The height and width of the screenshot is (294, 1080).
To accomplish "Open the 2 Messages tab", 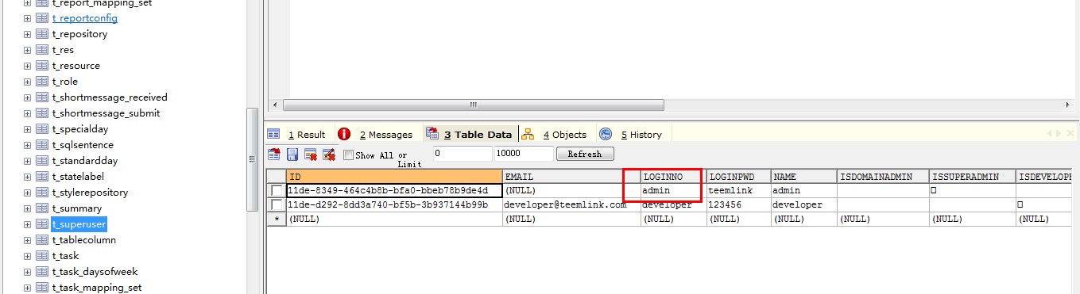I will (377, 135).
